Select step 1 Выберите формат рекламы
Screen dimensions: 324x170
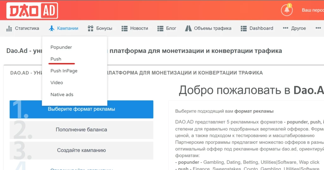81,110
